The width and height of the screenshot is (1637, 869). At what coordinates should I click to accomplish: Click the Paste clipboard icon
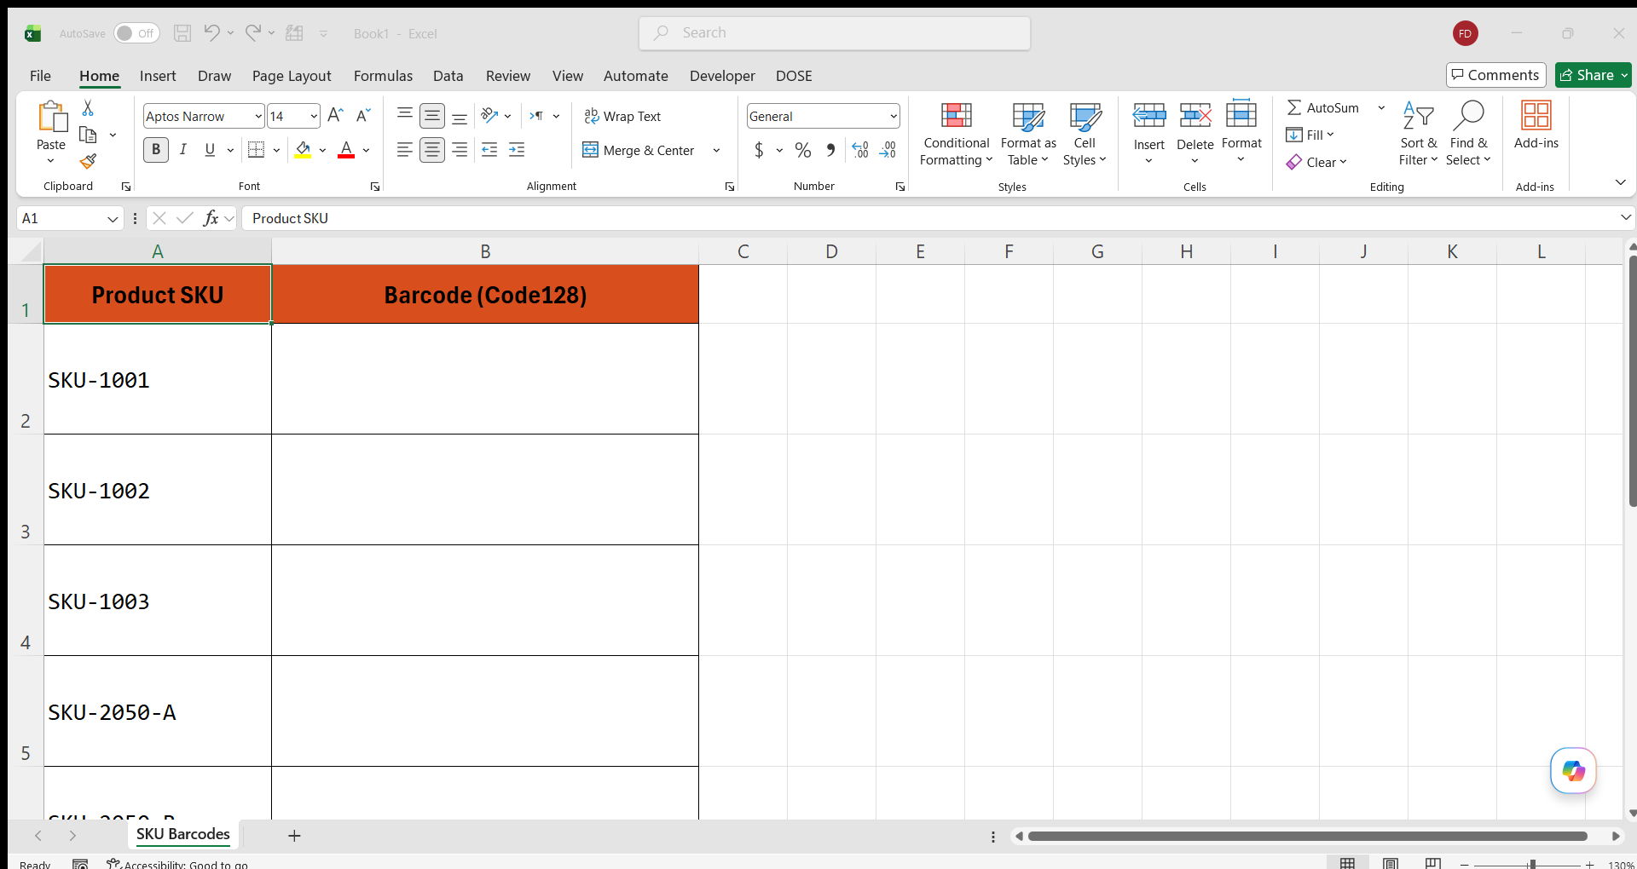[x=51, y=118]
